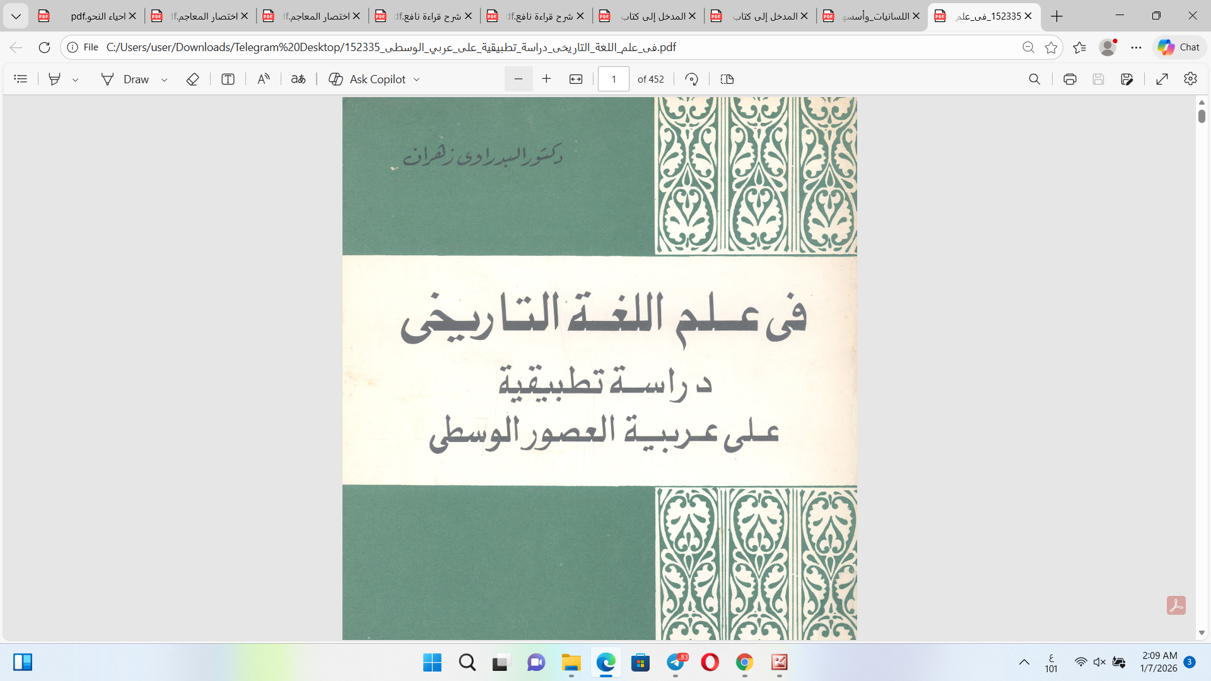Click the browser Back button
Viewport: 1211px width, 681px height.
coord(16,47)
